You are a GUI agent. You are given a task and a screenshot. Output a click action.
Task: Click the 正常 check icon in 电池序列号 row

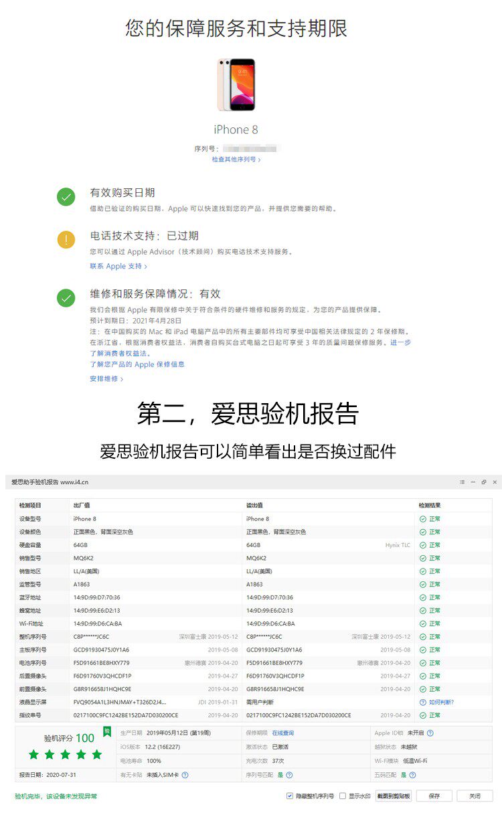(x=422, y=663)
